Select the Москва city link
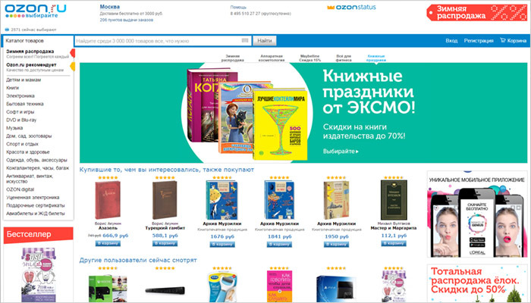 tap(110, 7)
